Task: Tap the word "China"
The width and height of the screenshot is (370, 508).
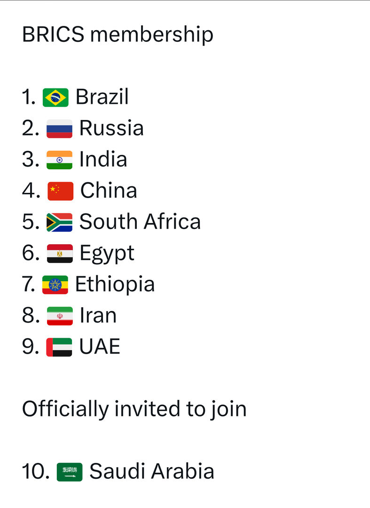Action: click(109, 191)
